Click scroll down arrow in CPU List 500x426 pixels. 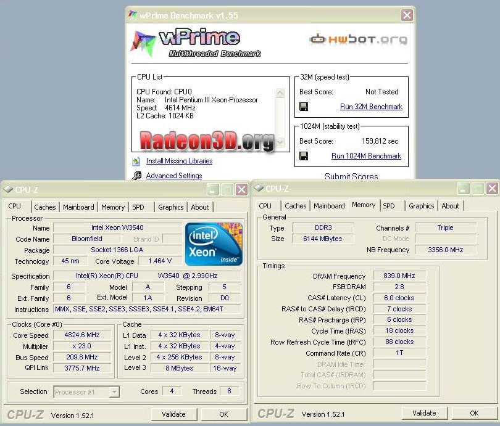coord(280,142)
